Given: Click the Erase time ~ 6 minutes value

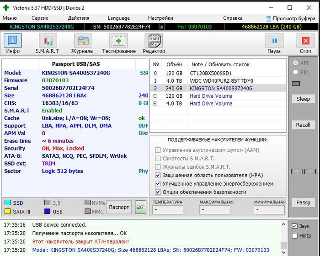Looking at the screenshot, I should click(58, 141).
